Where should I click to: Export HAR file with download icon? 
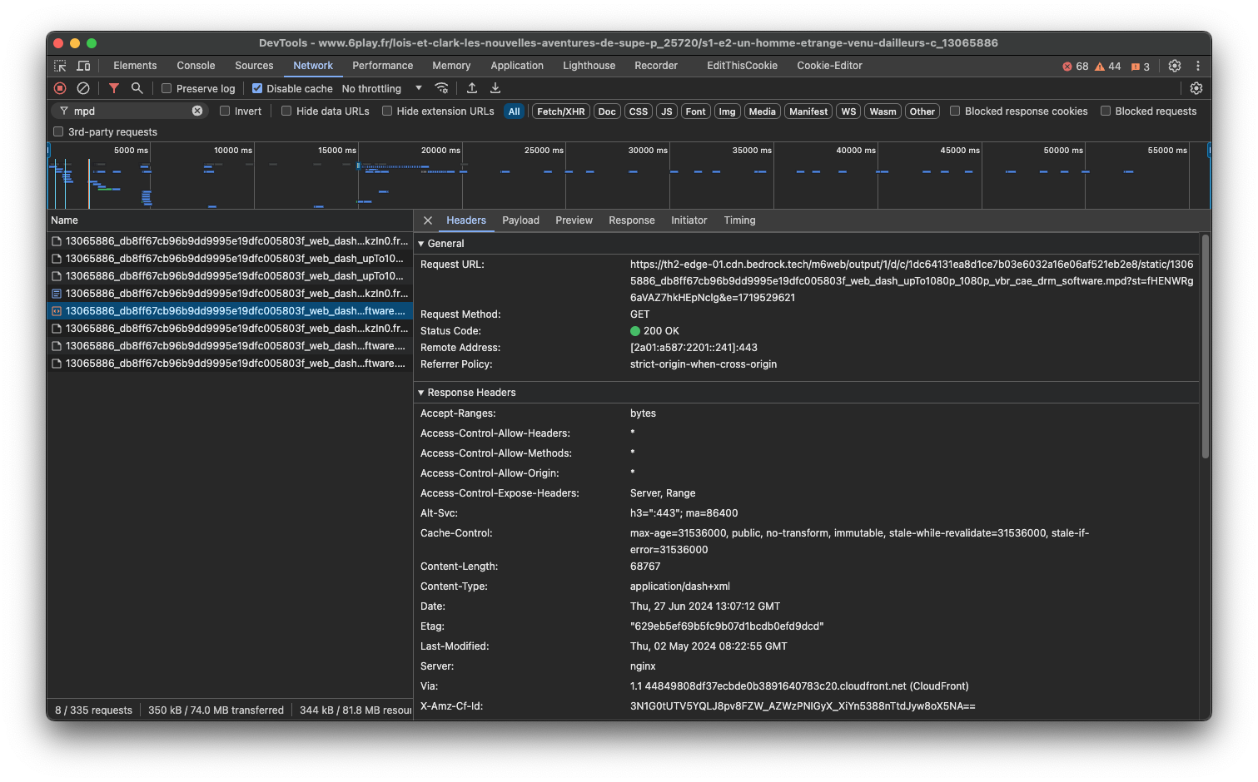point(495,88)
